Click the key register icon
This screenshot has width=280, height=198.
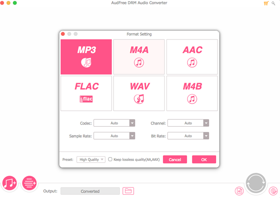pyautogui.click(x=273, y=3)
